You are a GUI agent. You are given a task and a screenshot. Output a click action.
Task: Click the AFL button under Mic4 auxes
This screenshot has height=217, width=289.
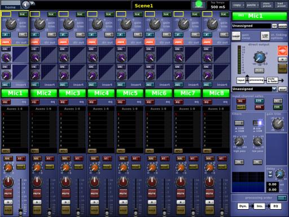(x=92, y=151)
